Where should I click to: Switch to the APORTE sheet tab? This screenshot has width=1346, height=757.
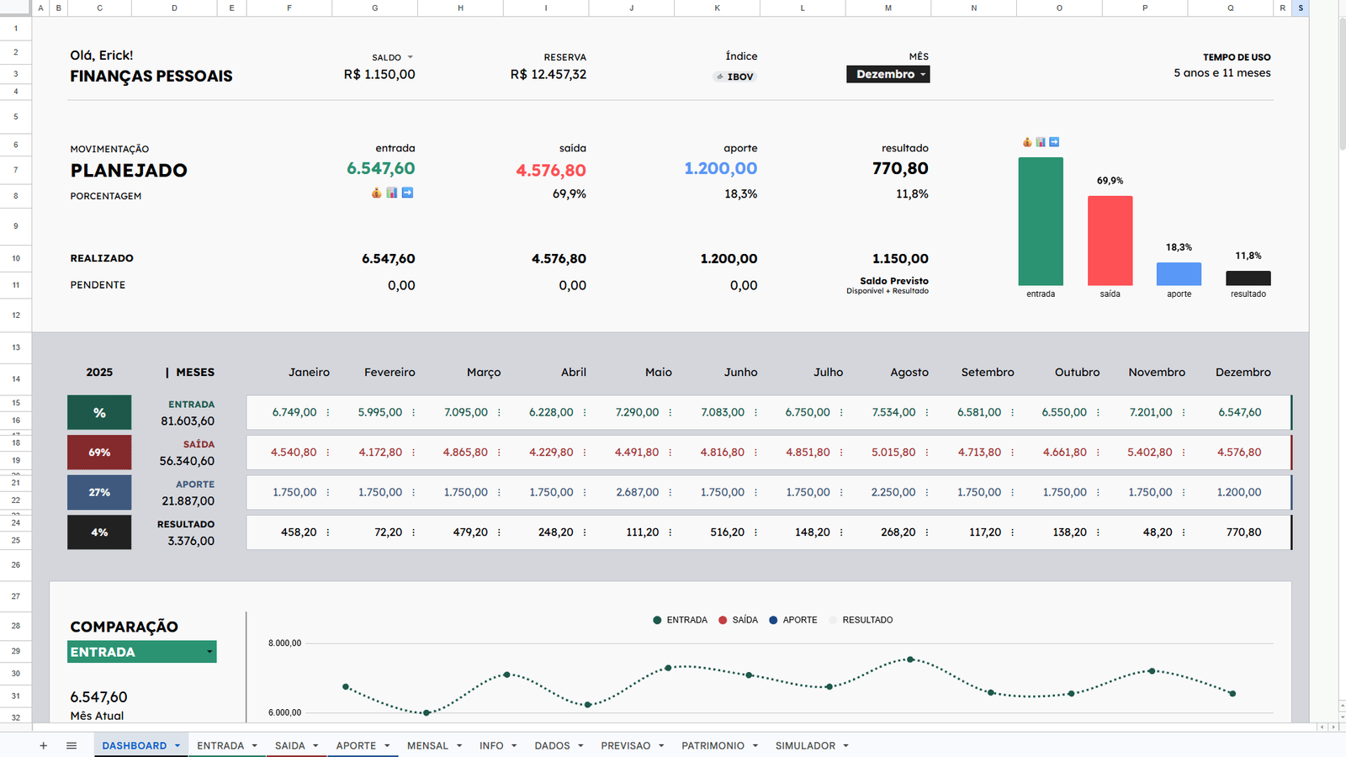point(356,746)
